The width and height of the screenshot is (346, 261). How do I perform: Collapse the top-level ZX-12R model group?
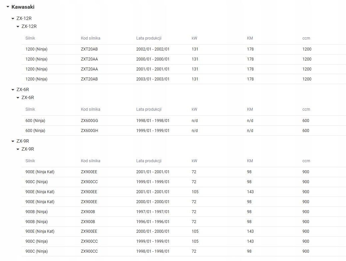tap(13, 19)
